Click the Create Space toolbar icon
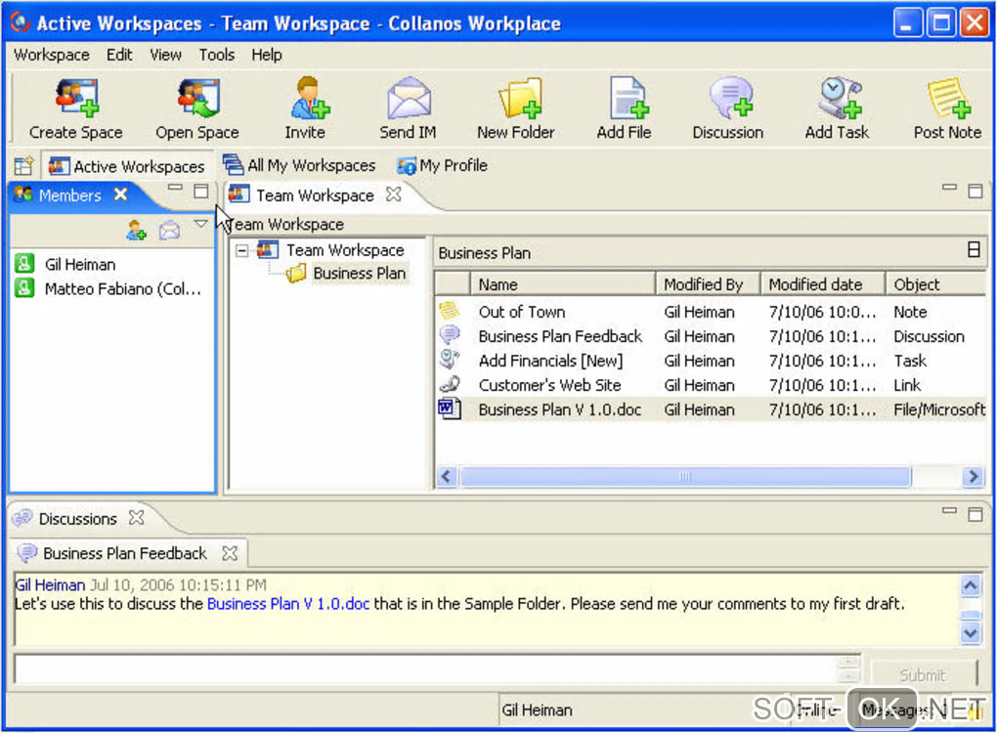 [76, 98]
